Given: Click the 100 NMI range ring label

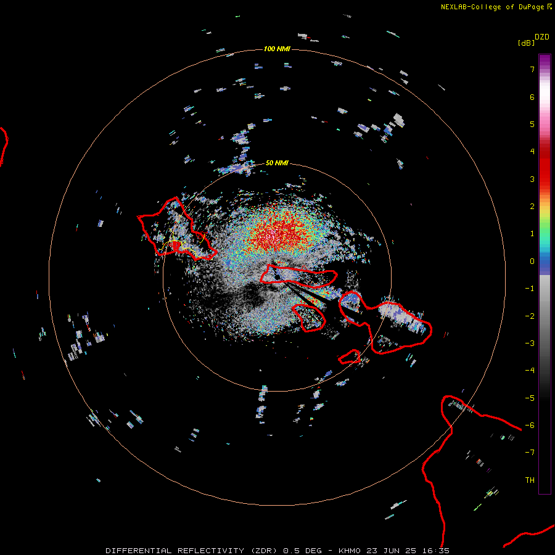Looking at the screenshot, I should click(277, 49).
